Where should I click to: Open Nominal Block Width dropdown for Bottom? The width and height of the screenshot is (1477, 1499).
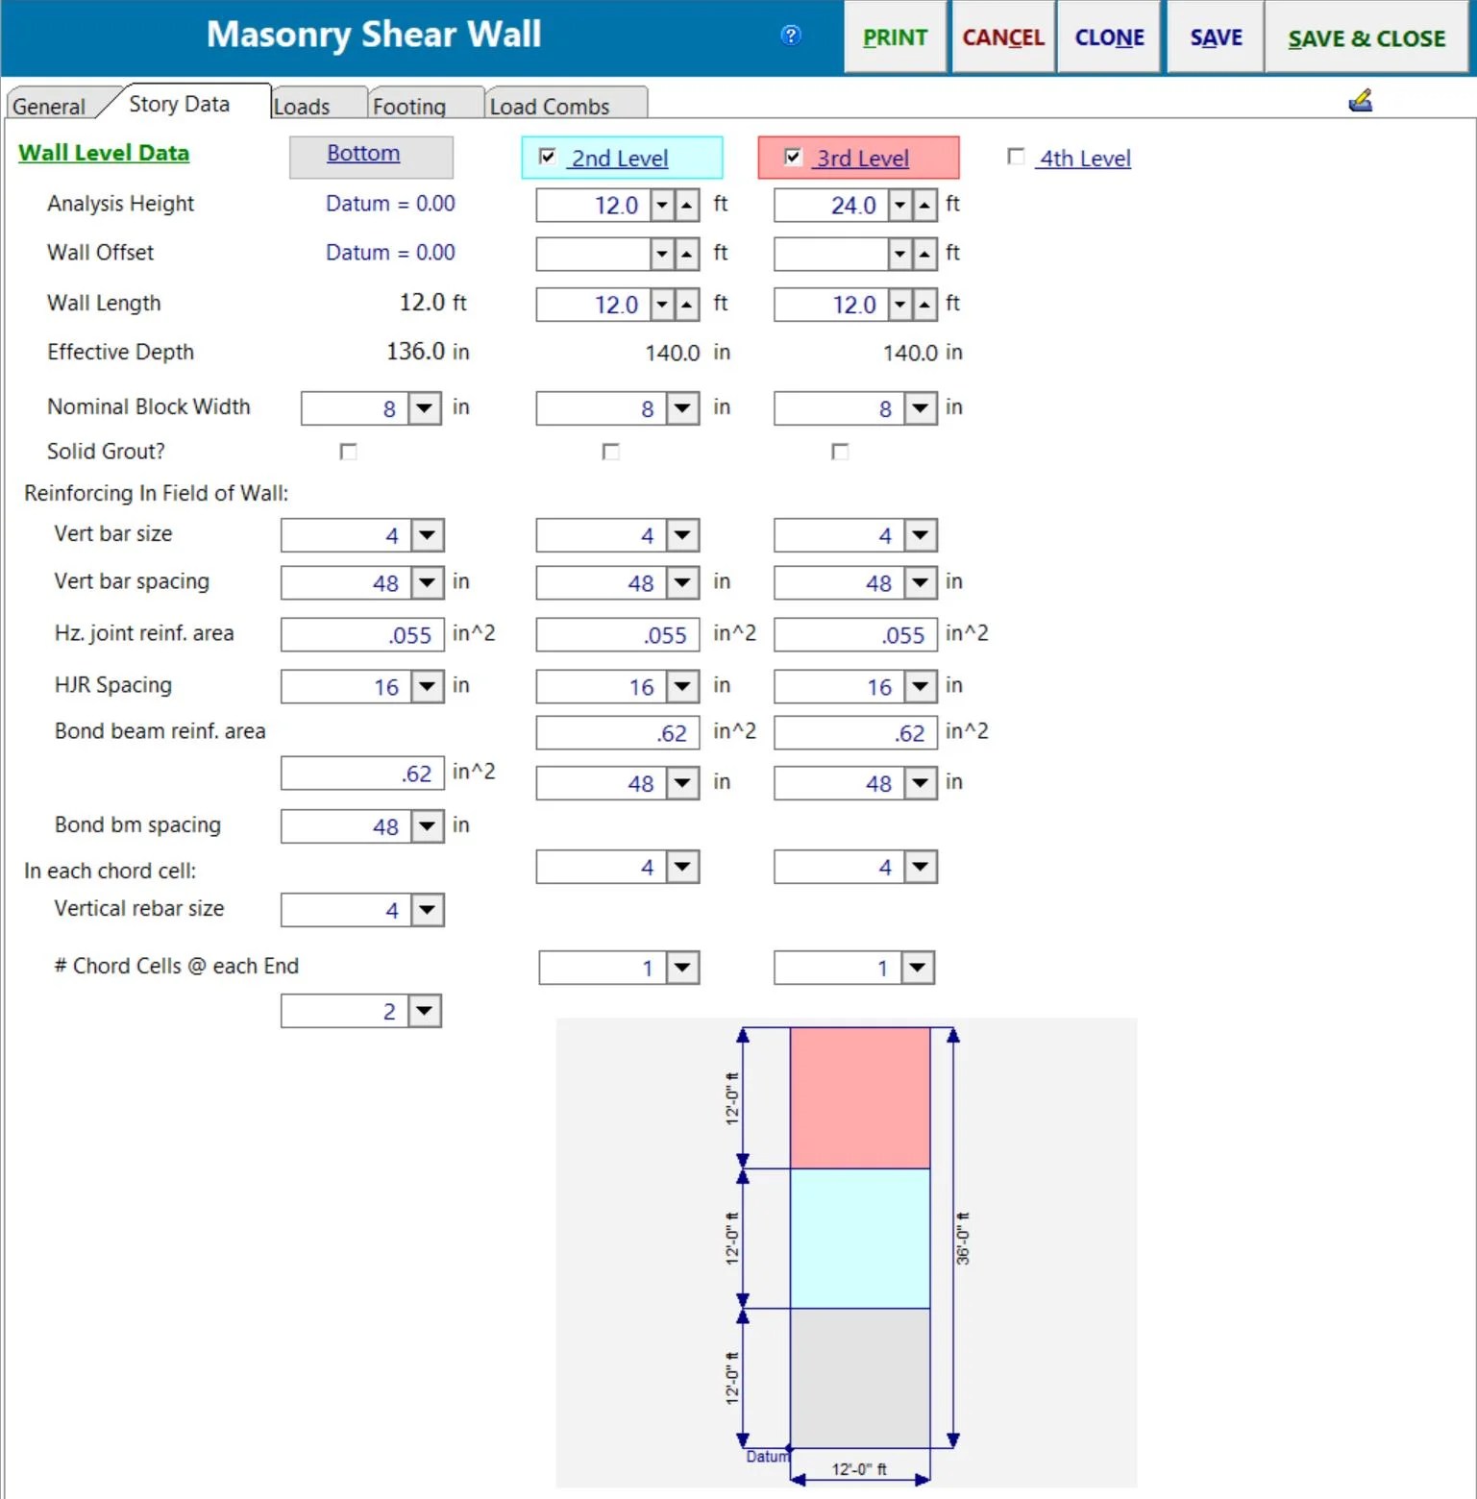pyautogui.click(x=423, y=407)
